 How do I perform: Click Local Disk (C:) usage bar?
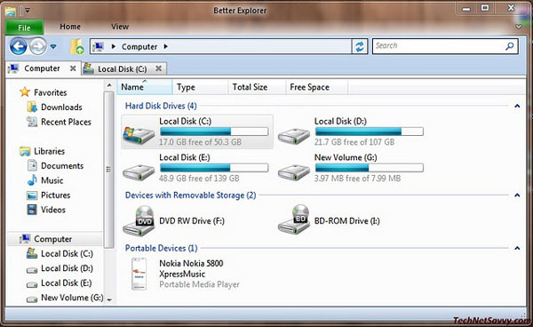[214, 132]
